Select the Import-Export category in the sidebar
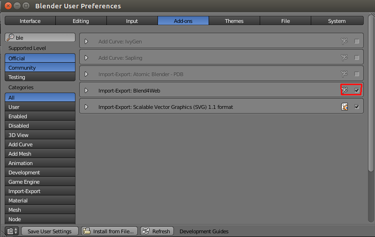 pyautogui.click(x=40, y=191)
